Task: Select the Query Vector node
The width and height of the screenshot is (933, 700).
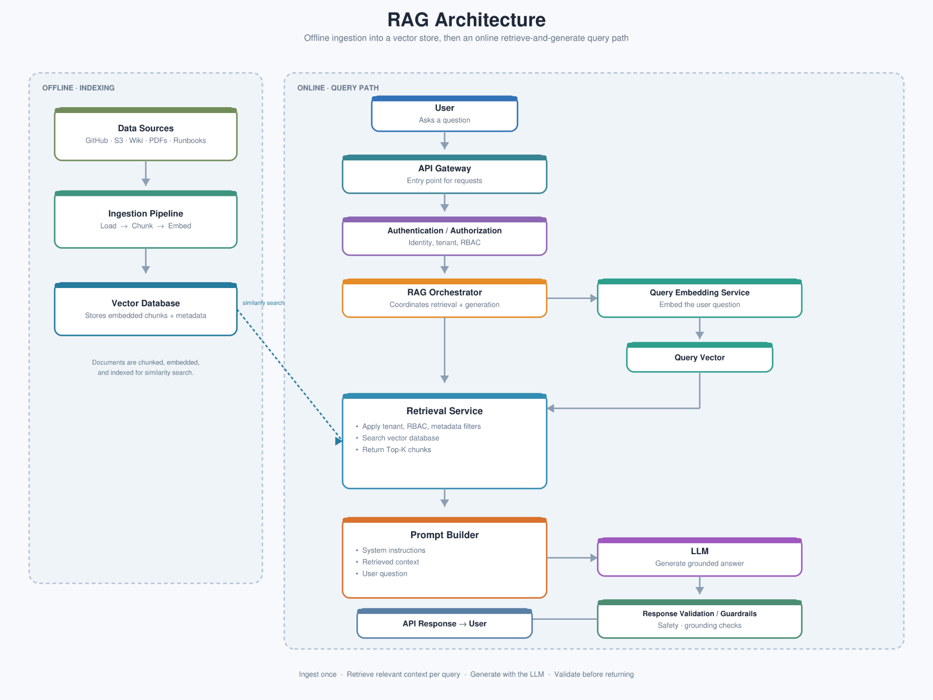Action: coord(700,357)
